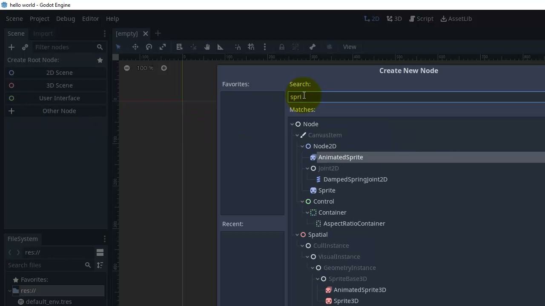This screenshot has height=306, width=545.
Task: Toggle favorite root nodes star
Action: (x=100, y=60)
